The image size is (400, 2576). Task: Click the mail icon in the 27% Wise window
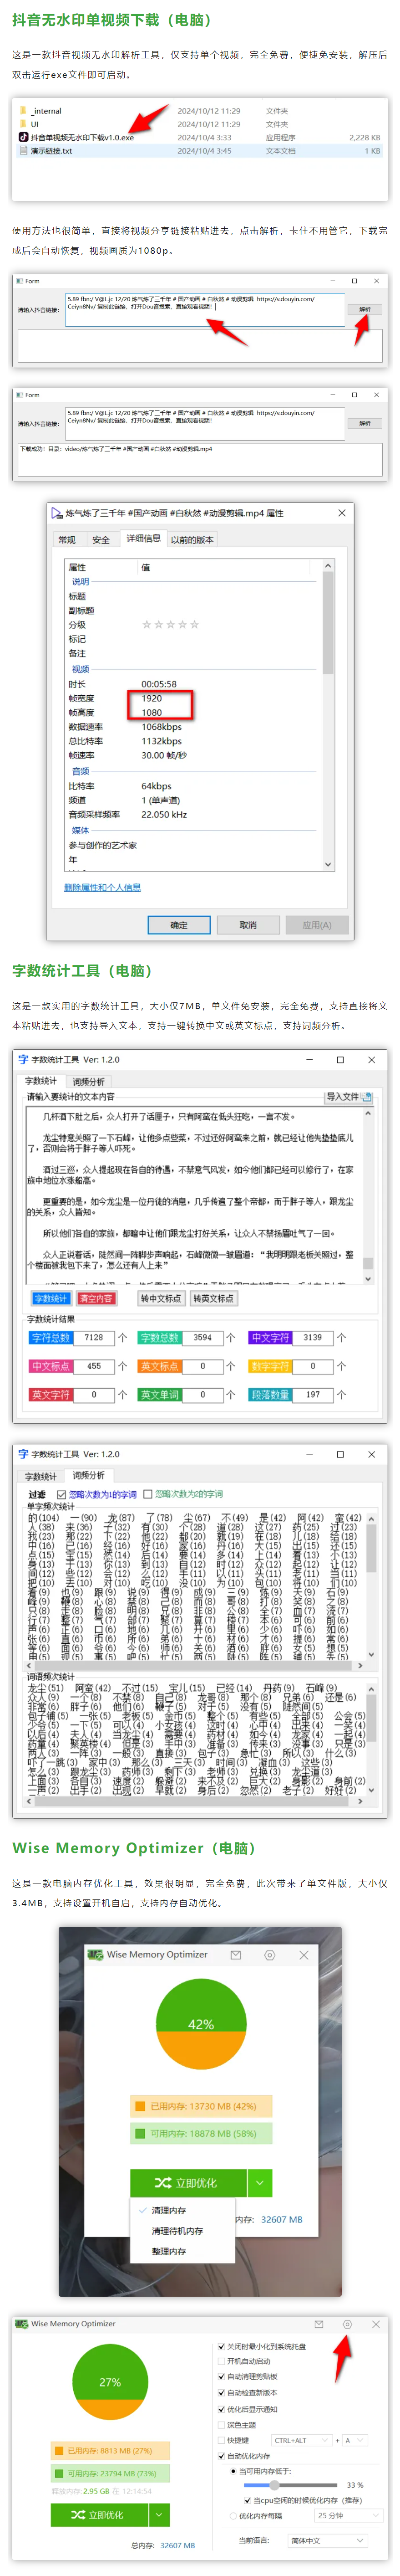point(318,2324)
